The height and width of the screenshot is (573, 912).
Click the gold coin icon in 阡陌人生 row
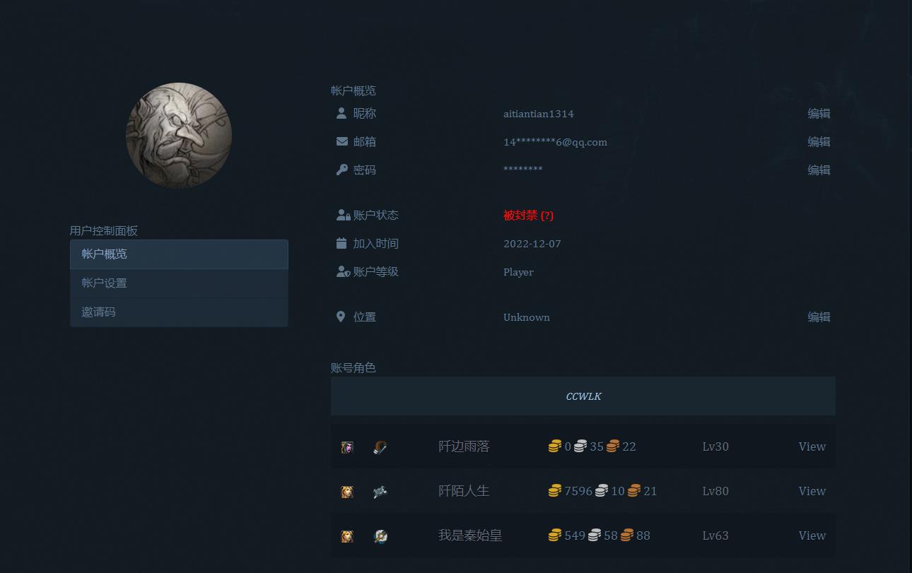click(x=555, y=490)
